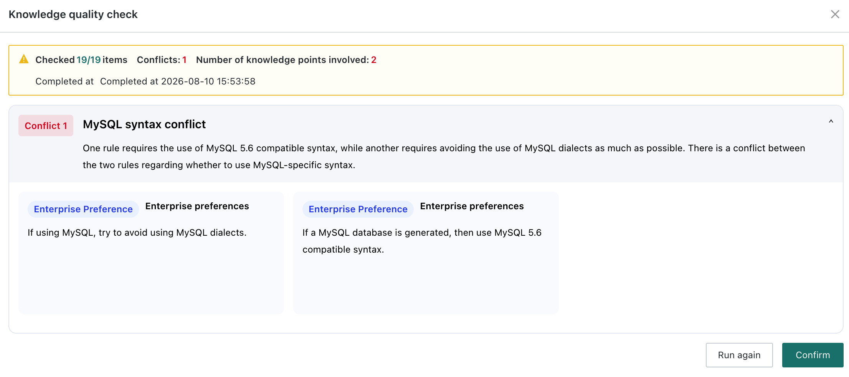Close the Knowledge quality check dialog
The width and height of the screenshot is (849, 377).
(x=835, y=14)
